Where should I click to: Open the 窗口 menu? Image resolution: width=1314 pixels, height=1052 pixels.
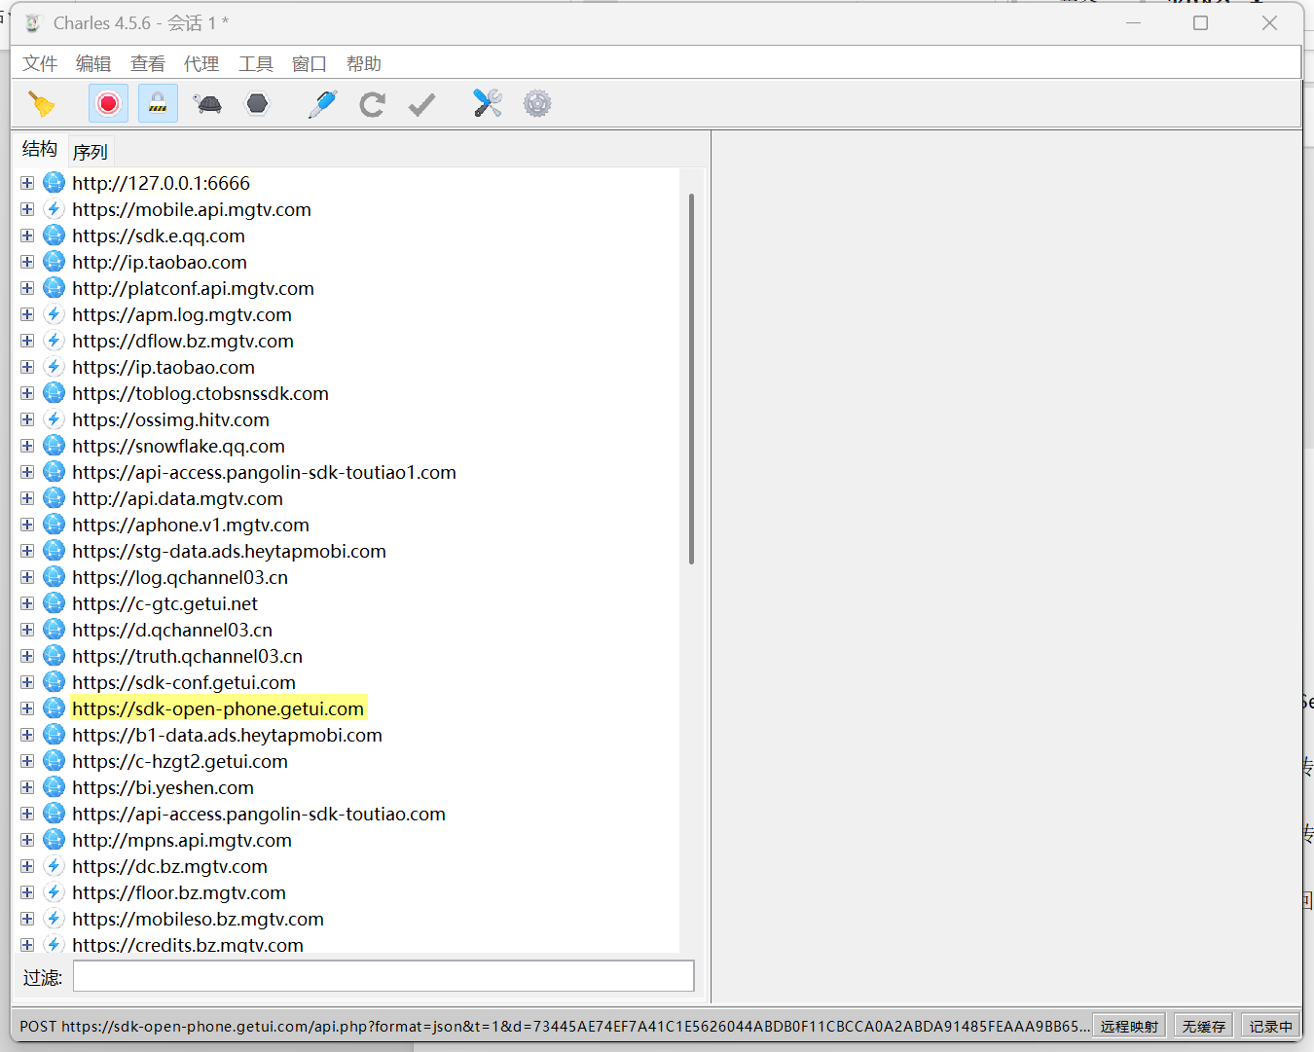[x=310, y=63]
